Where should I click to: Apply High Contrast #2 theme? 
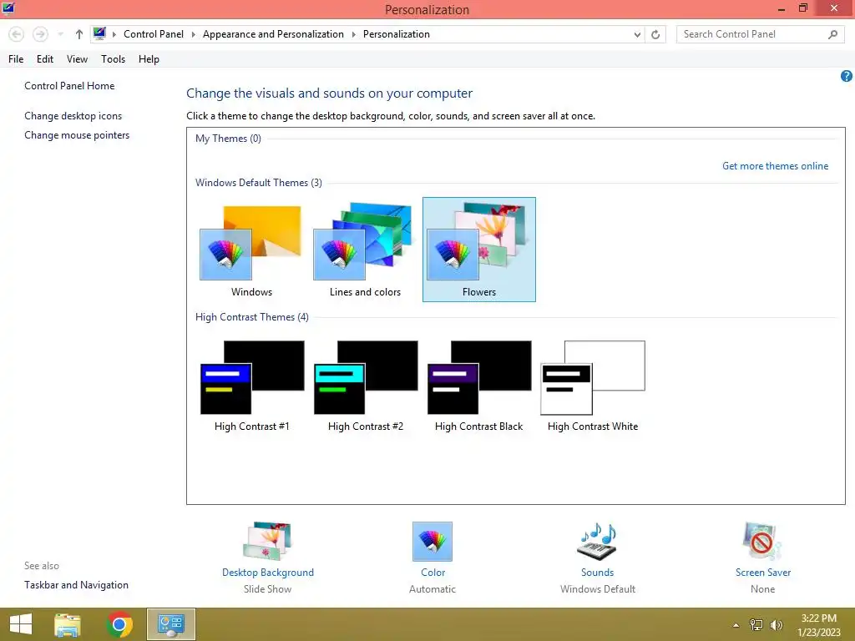pyautogui.click(x=366, y=386)
